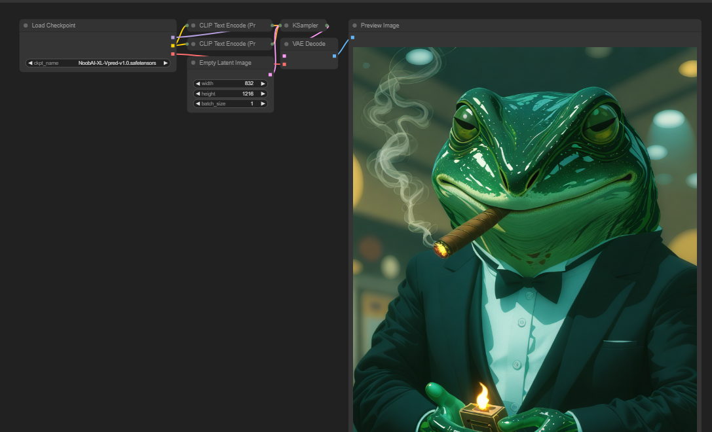The height and width of the screenshot is (432, 712).
Task: Select the KSampler node title
Action: pyautogui.click(x=305, y=26)
